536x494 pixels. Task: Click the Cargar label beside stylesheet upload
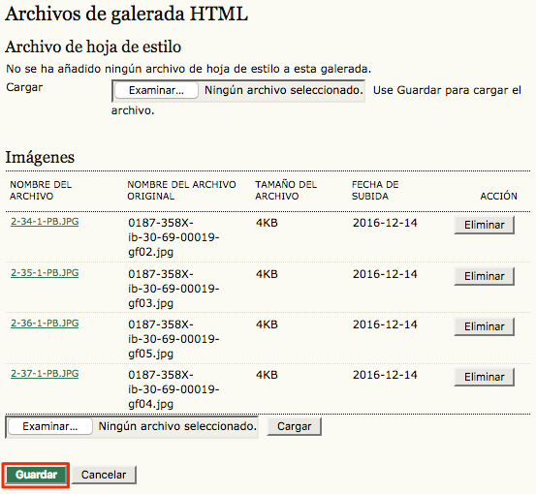tap(24, 87)
